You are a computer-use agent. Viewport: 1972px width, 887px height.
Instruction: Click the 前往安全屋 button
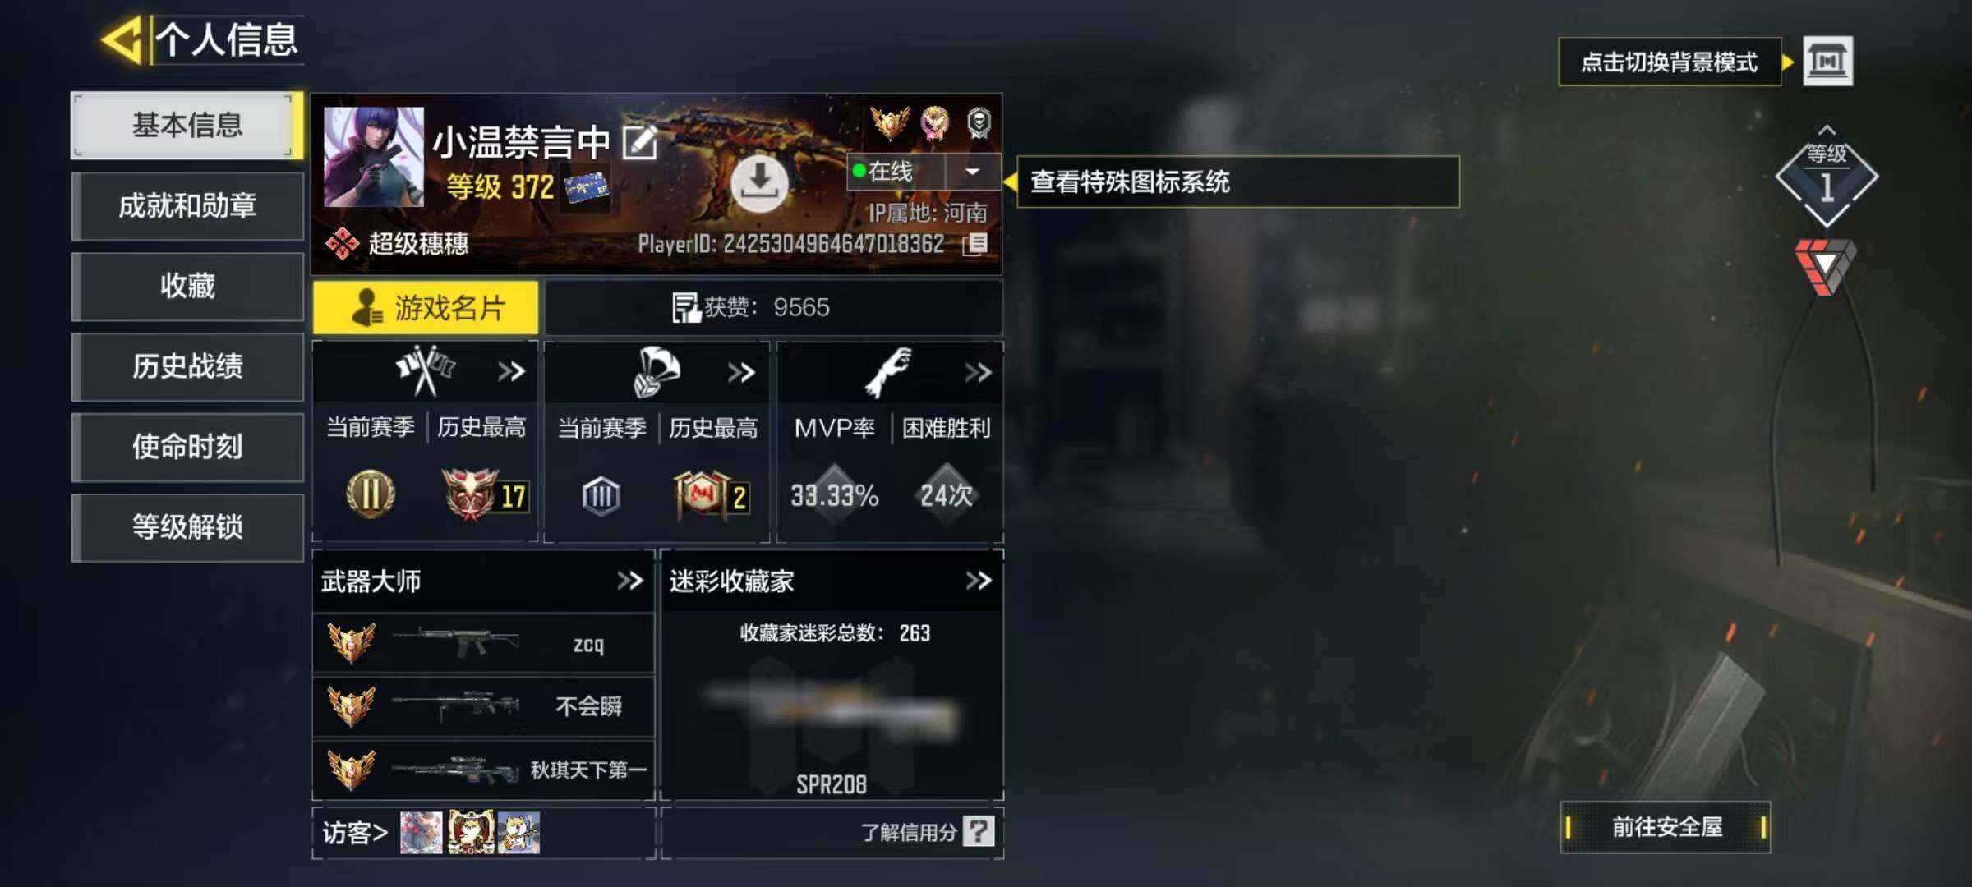(x=1666, y=827)
